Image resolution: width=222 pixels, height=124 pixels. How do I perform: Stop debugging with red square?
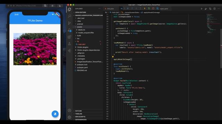pos(153,9)
